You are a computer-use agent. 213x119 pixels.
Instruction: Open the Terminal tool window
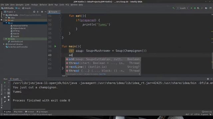click(x=30, y=112)
